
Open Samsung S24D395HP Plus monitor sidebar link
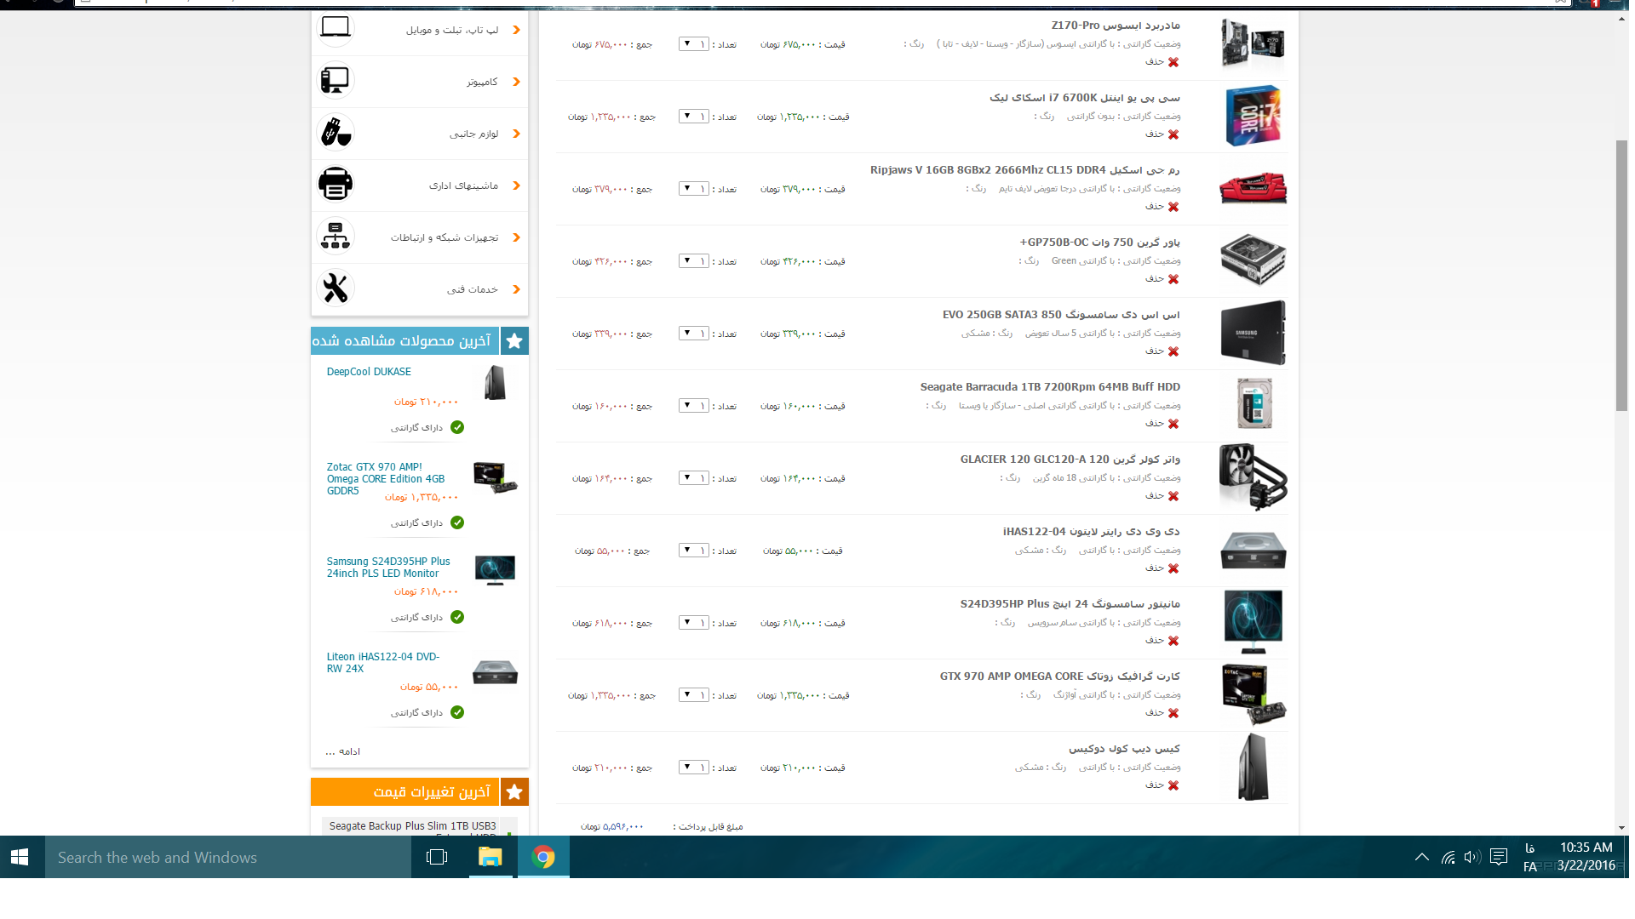pos(388,568)
